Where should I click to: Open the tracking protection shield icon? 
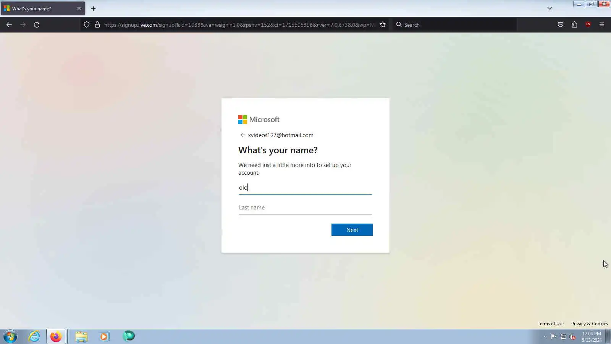point(87,25)
